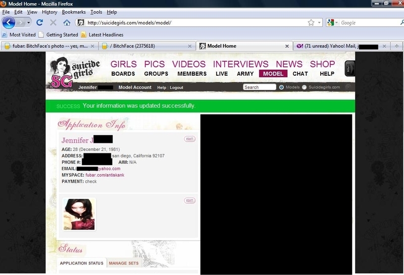The image size is (404, 275).
Task: Open the address bar history dropdown
Action: click(x=319, y=23)
